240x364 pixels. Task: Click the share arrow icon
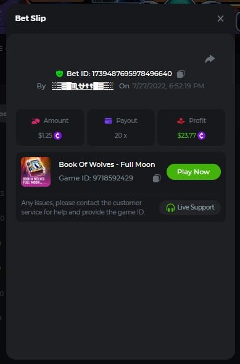pos(210,59)
